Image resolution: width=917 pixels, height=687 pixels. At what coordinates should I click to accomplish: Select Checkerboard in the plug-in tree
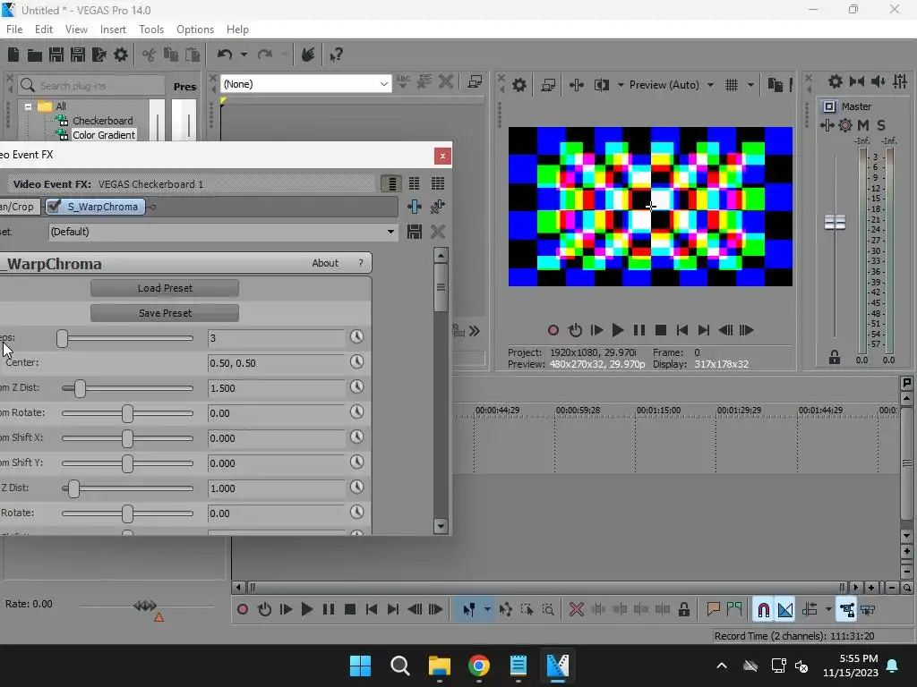(x=102, y=121)
